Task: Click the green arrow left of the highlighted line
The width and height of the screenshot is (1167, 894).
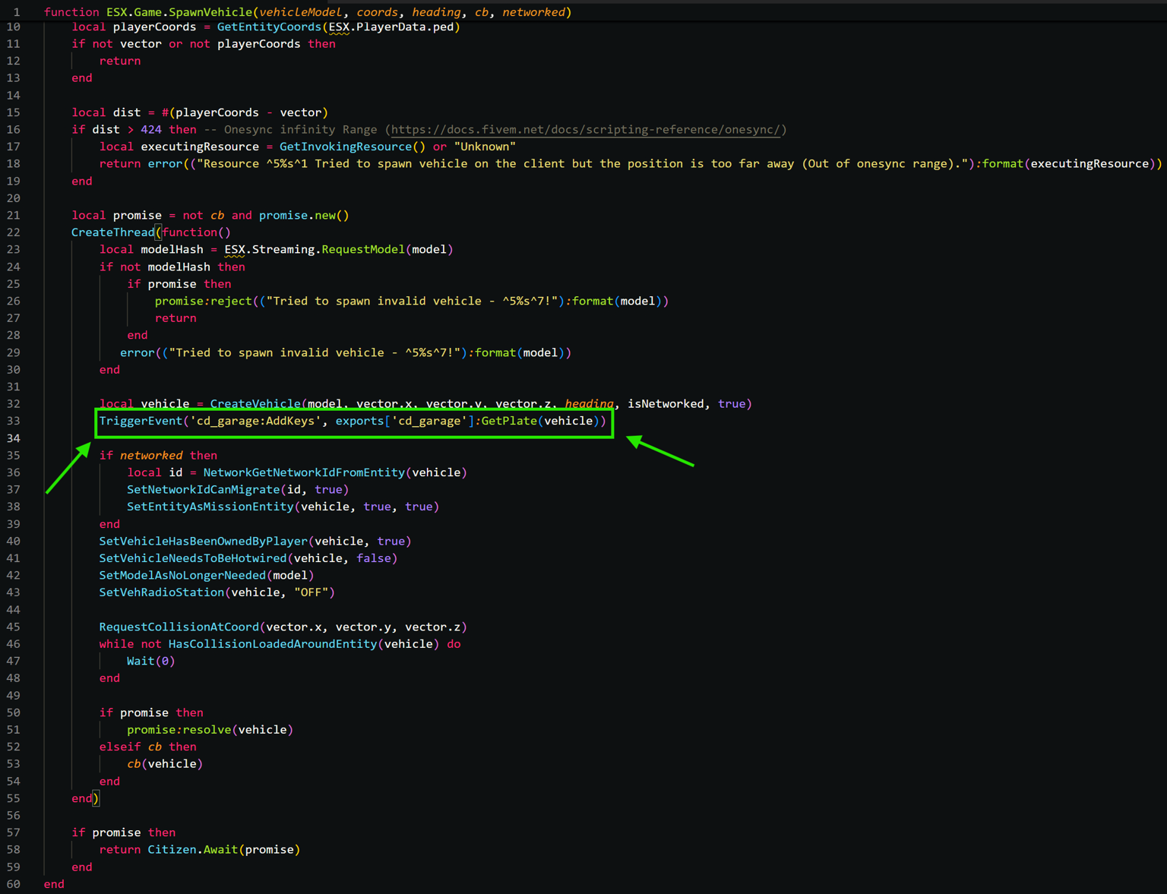Action: coord(68,469)
